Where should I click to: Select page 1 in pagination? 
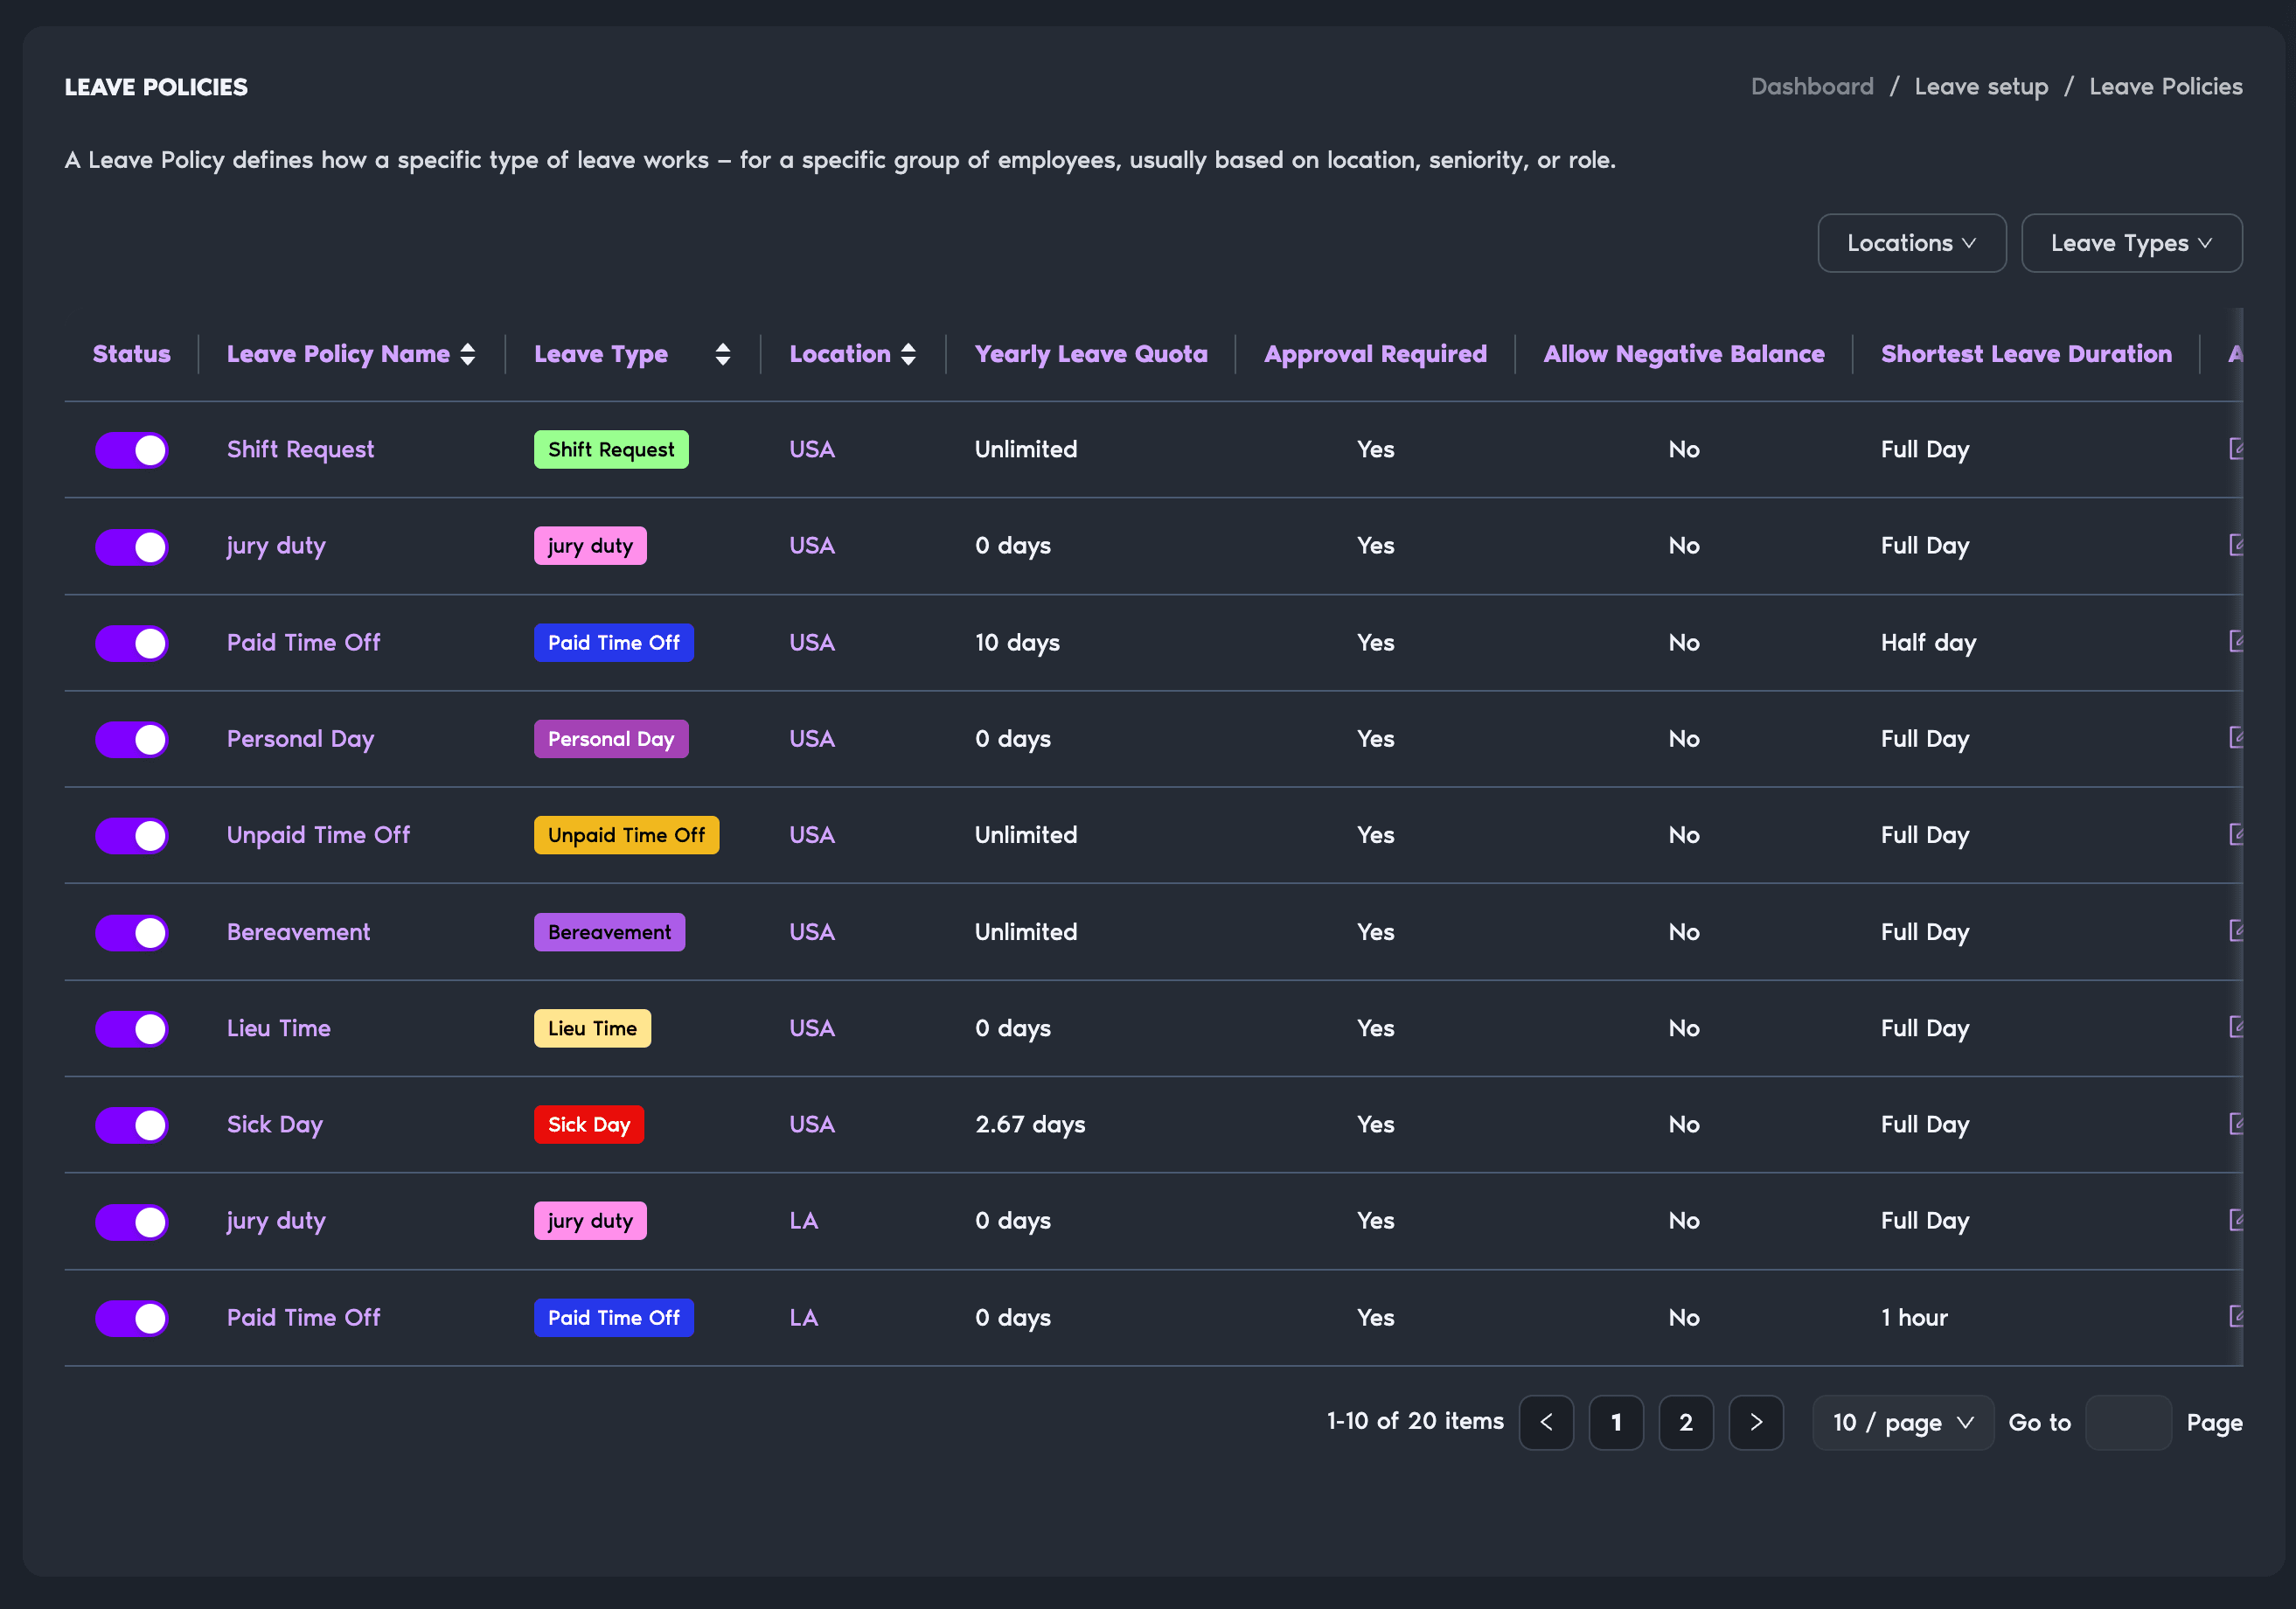click(x=1616, y=1422)
